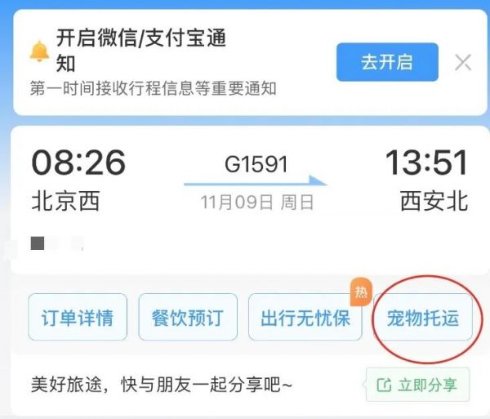490x419 pixels.
Task: Tap the 立即分享 share button
Action: 418,385
